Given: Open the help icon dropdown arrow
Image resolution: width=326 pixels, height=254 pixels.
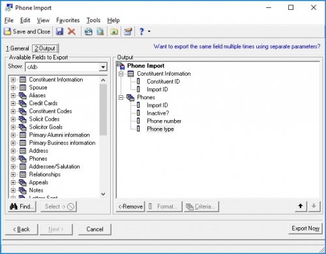Looking at the screenshot, I should point(149,31).
